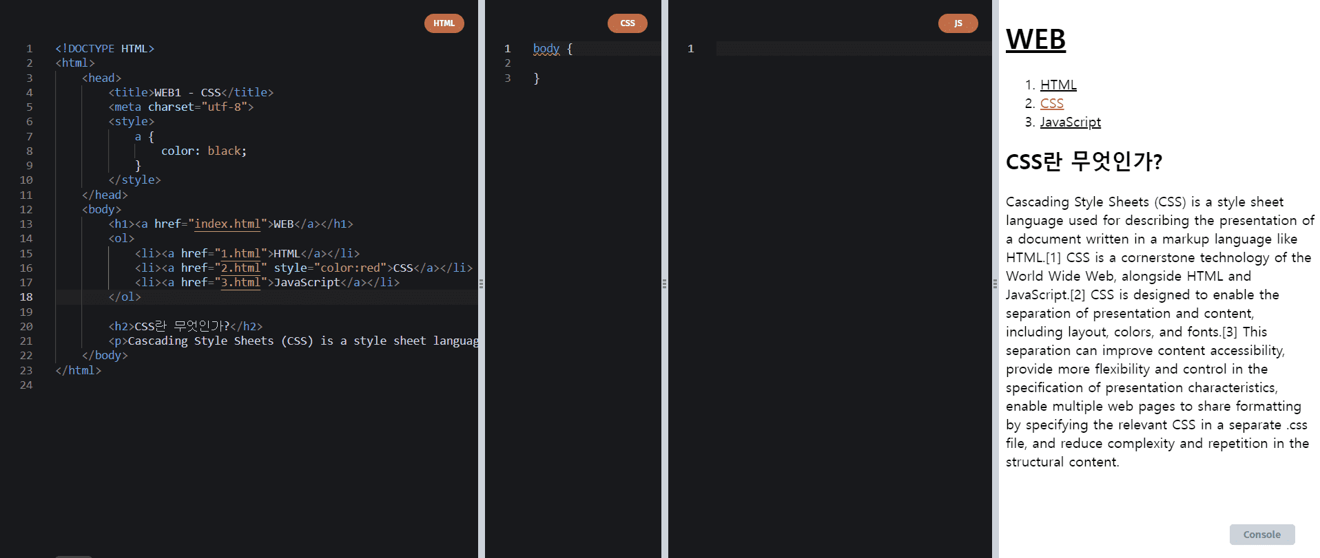The width and height of the screenshot is (1320, 558).
Task: Click line number 2 in the CSS editor gutter
Action: [508, 63]
